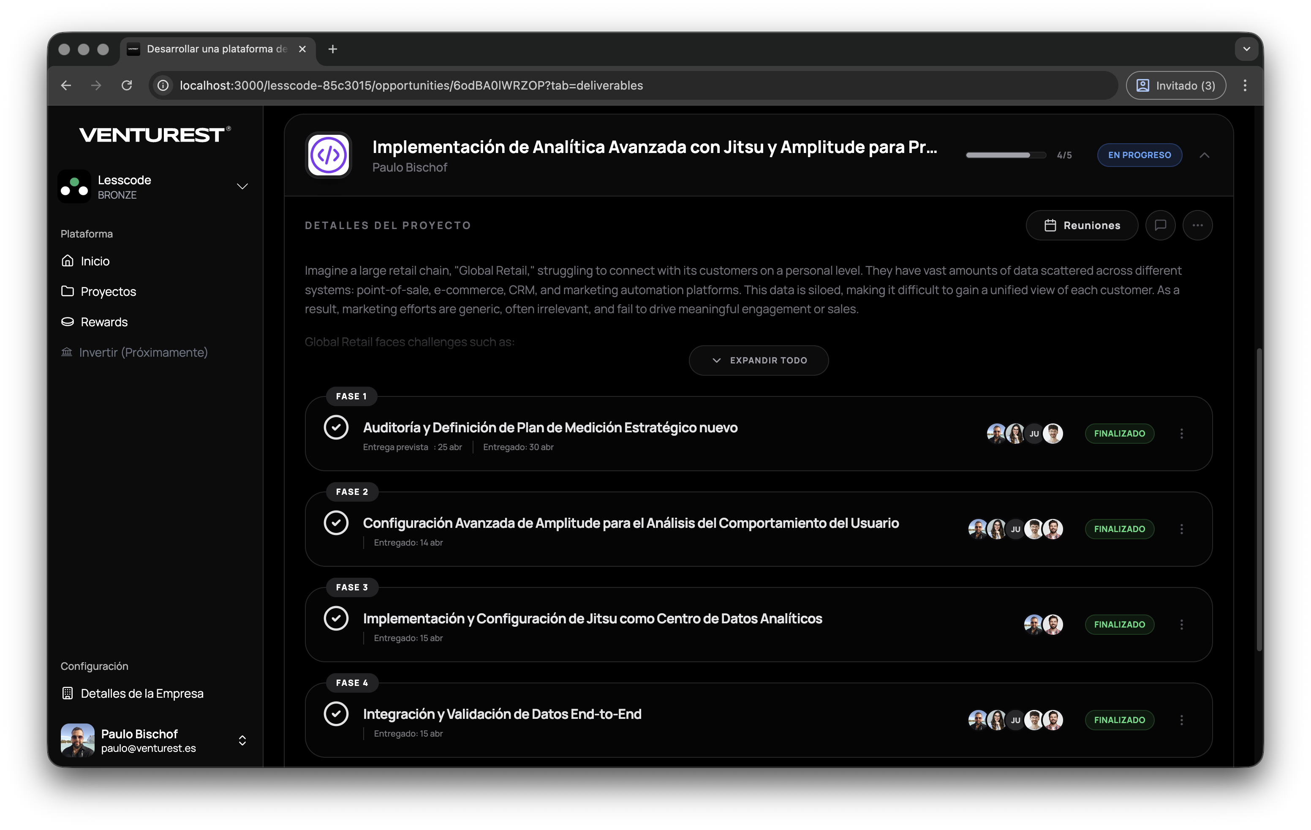1311x830 pixels.
Task: Click the localhost URL address field
Action: point(633,85)
